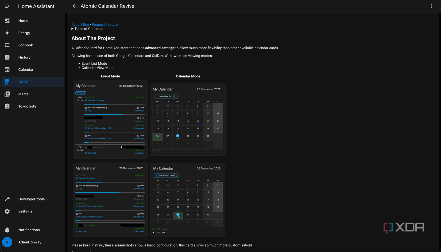Click the top Calendar Mode screenshot
This screenshot has height=252, width=441.
pos(188,120)
